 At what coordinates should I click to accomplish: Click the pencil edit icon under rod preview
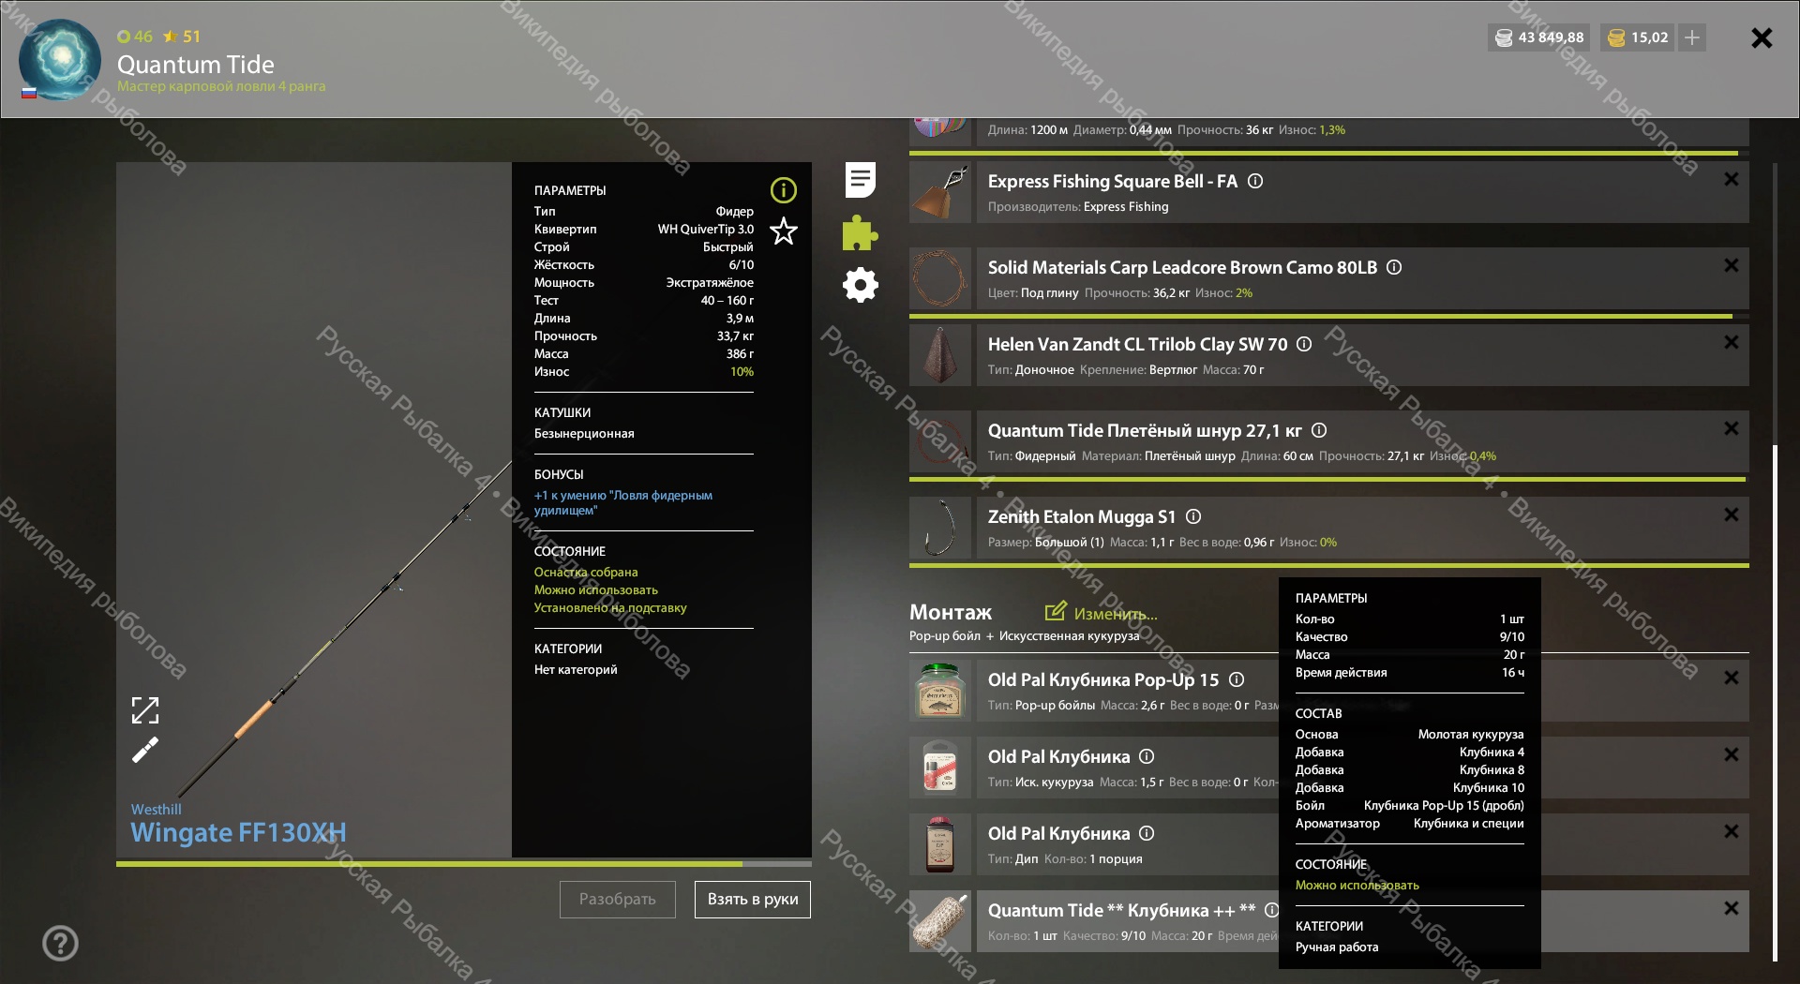(145, 750)
